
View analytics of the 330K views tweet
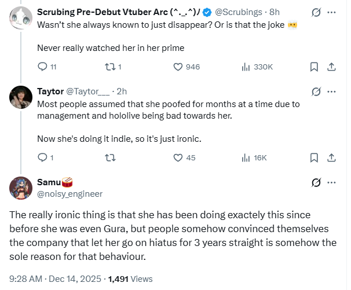(x=245, y=67)
